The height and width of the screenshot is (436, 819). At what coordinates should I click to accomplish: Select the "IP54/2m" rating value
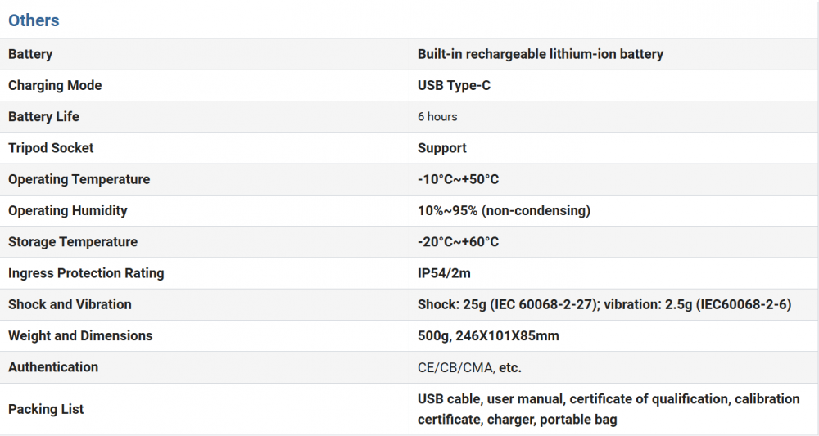445,273
